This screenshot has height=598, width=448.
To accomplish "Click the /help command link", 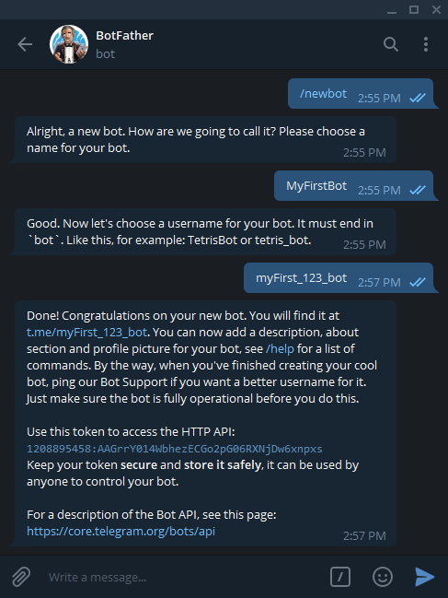I will point(280,348).
